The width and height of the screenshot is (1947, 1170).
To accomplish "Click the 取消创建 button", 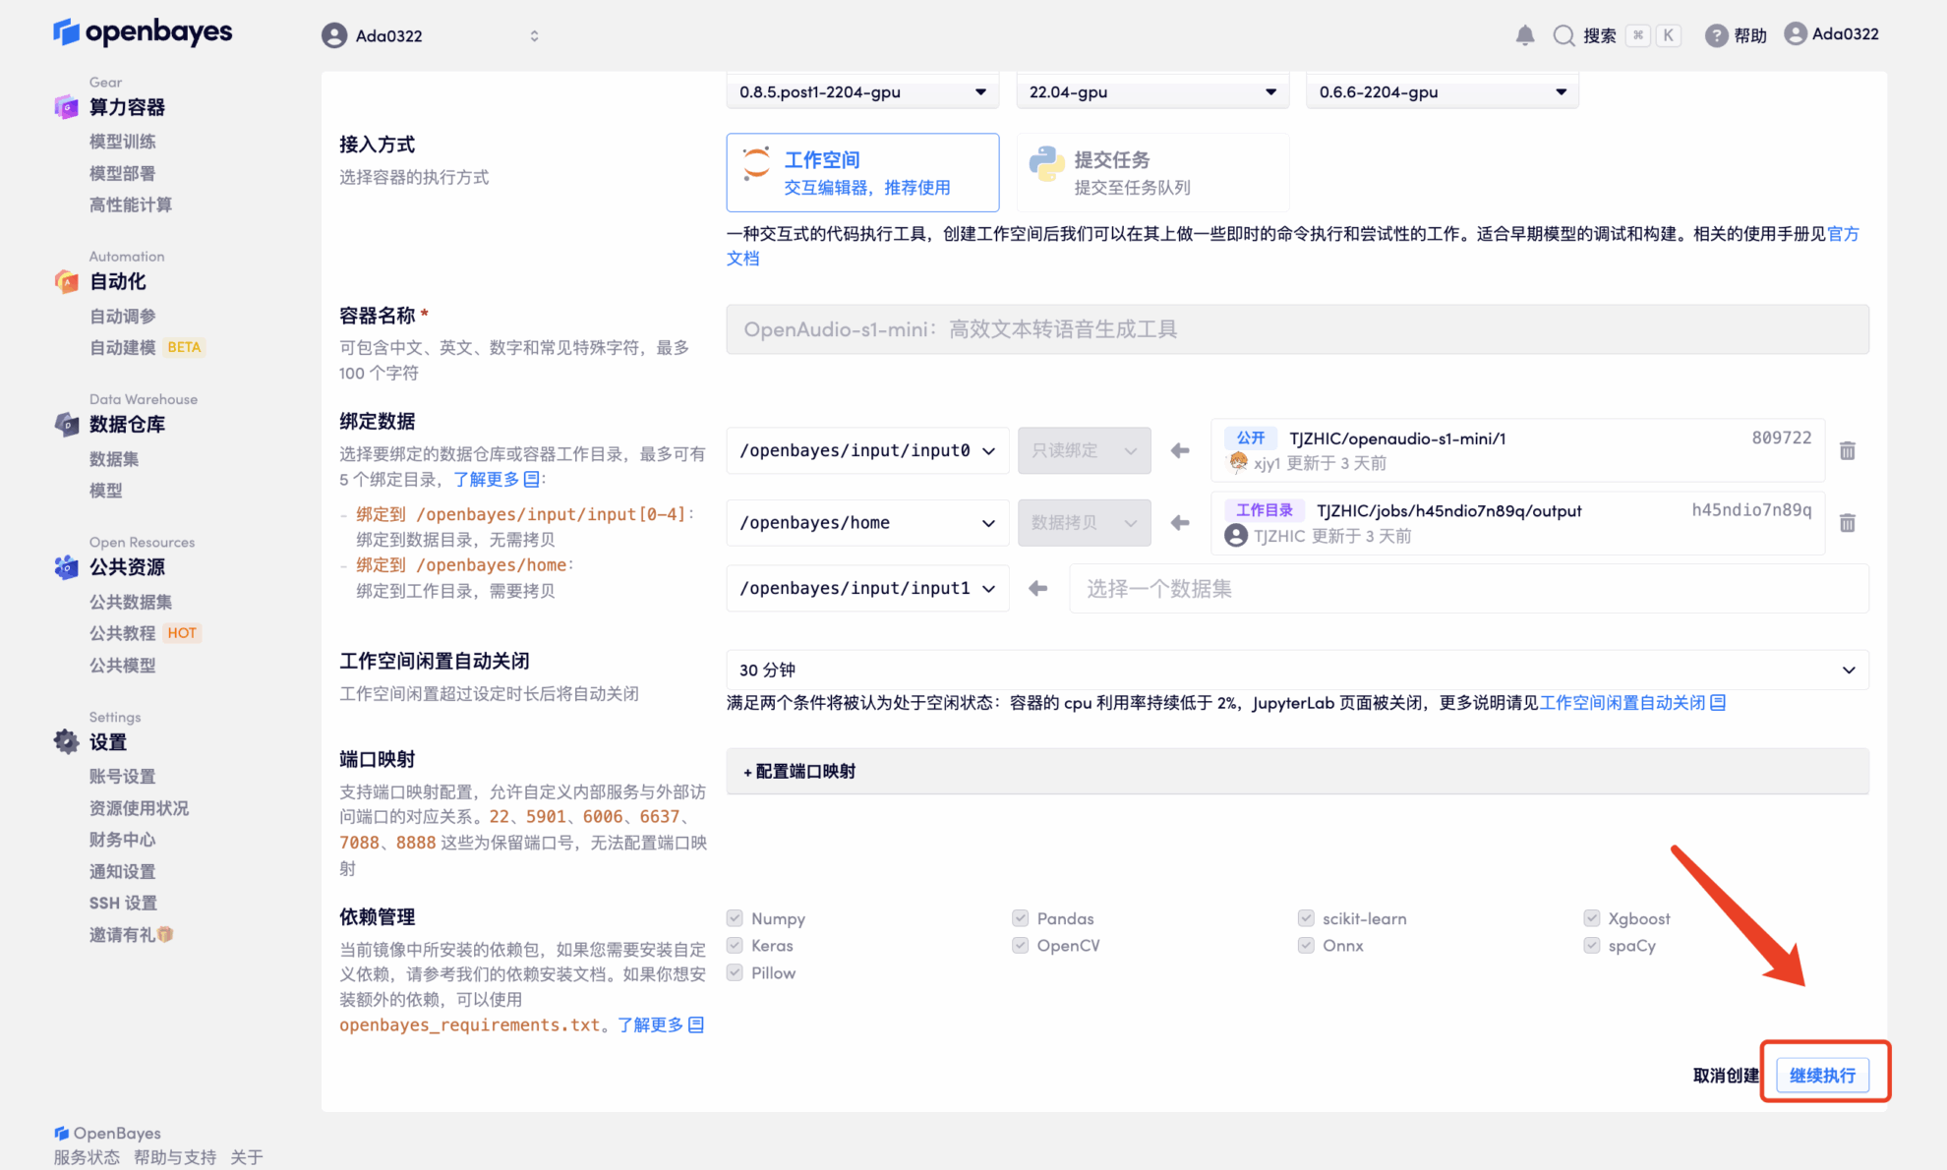I will click(x=1725, y=1075).
